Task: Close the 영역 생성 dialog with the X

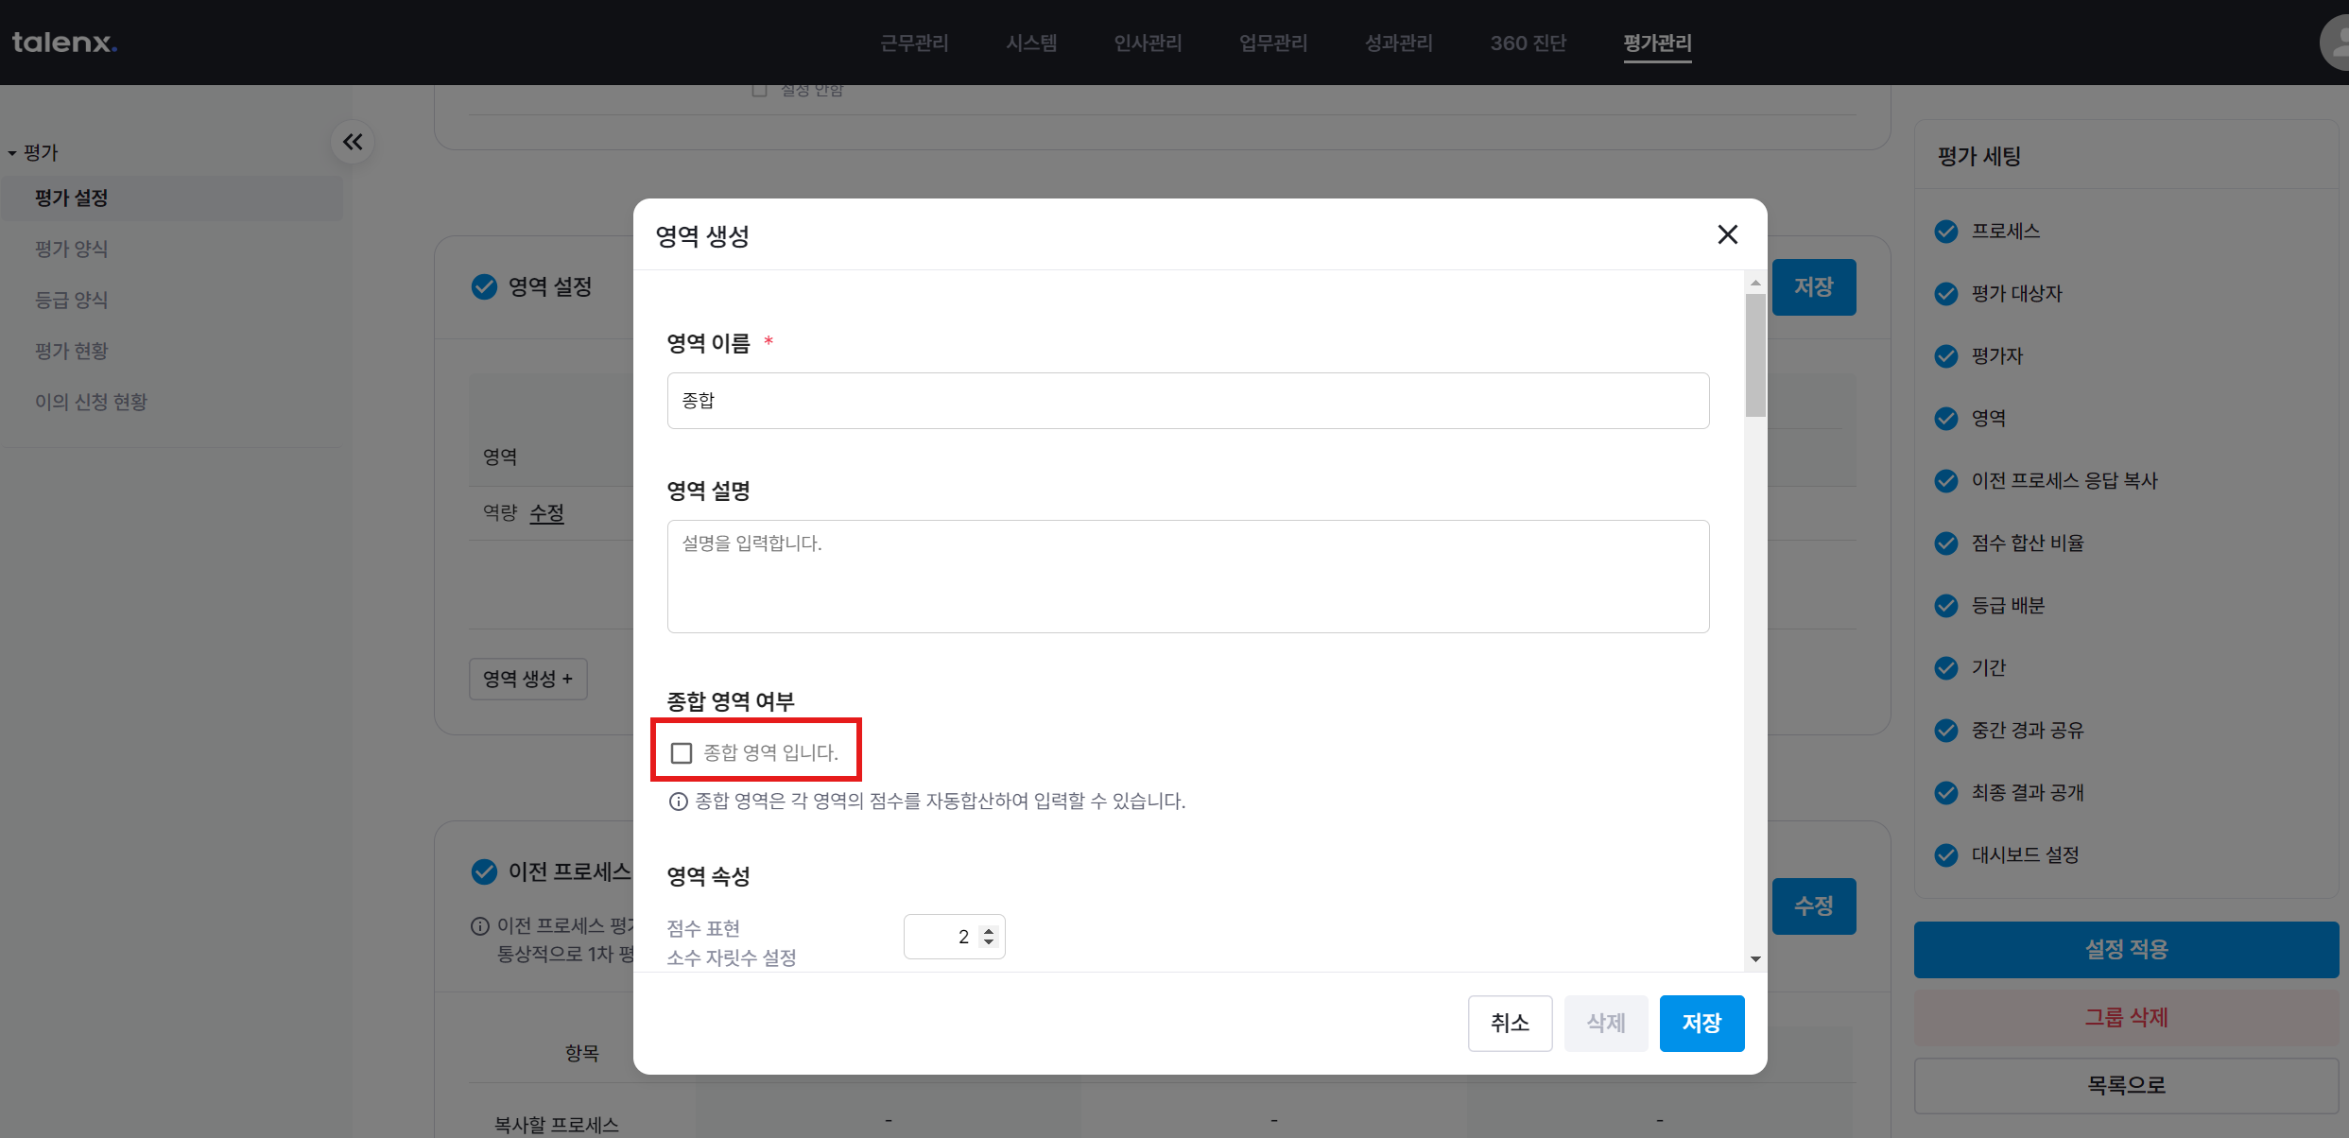Action: [1727, 234]
